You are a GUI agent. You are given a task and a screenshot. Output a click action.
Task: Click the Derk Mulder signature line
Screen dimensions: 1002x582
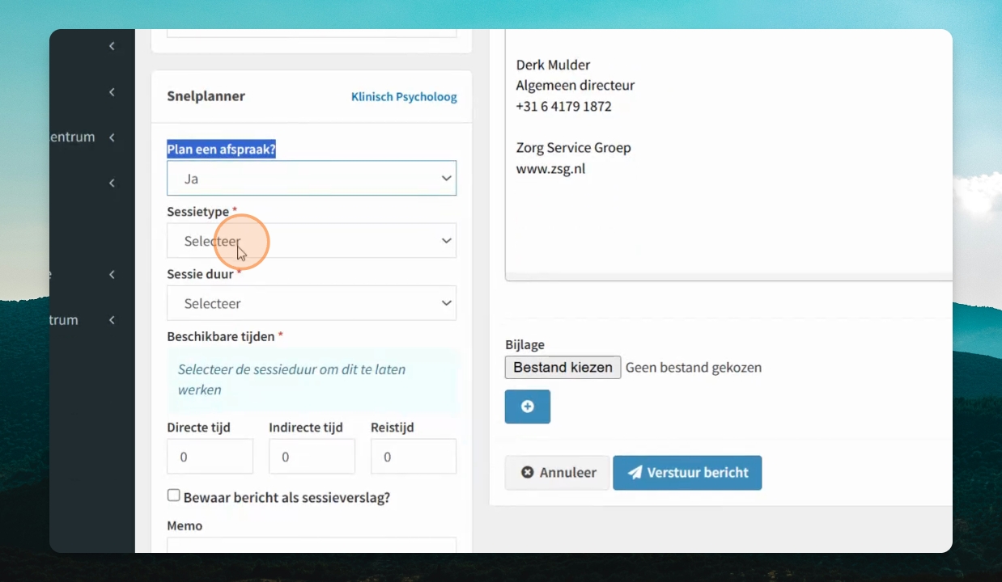coord(553,65)
